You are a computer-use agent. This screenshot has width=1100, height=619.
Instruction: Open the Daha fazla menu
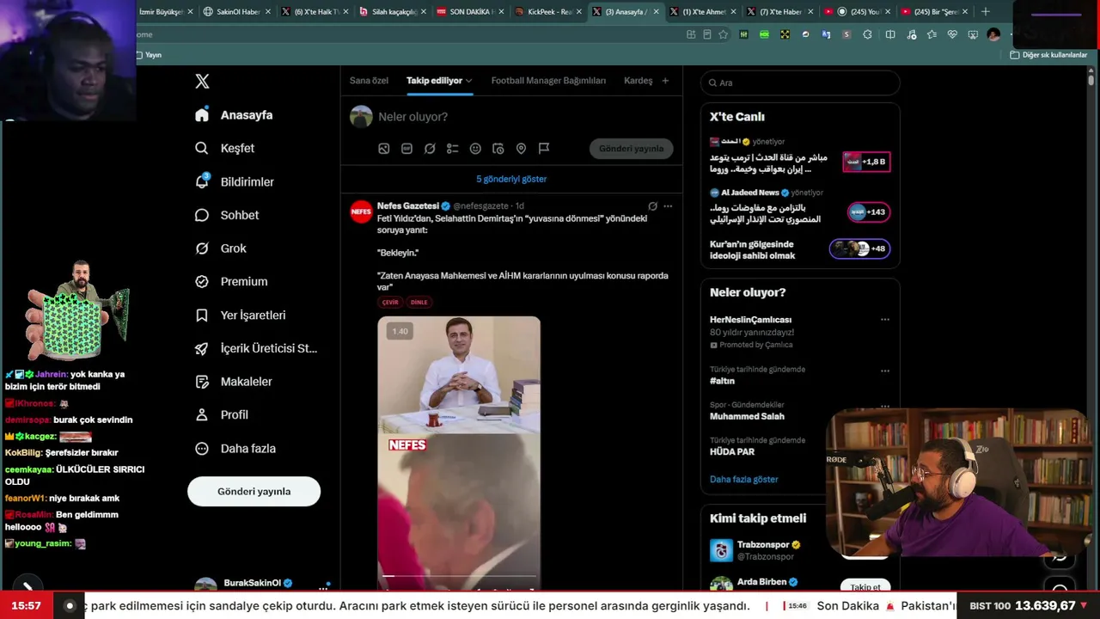235,449
